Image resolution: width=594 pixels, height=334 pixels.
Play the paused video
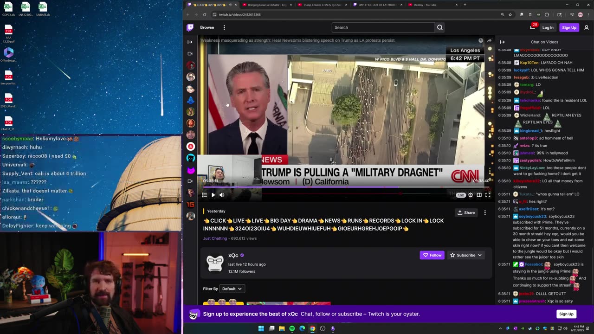213,195
